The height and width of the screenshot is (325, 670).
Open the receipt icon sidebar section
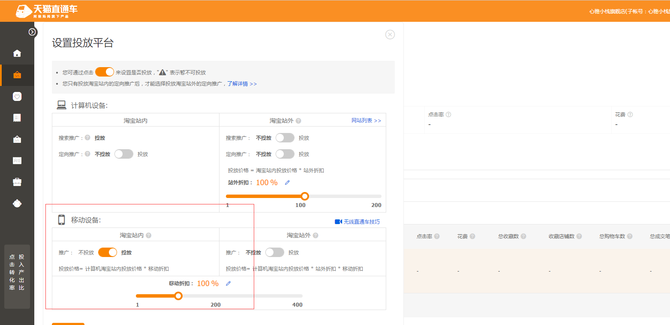[x=17, y=118]
